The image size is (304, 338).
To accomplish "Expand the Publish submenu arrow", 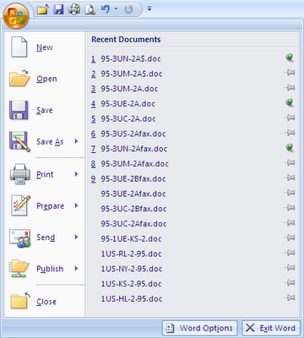I will click(76, 269).
